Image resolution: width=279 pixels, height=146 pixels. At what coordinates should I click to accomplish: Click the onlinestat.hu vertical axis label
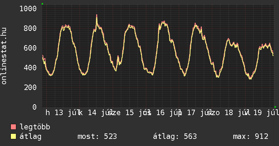pos(4,56)
